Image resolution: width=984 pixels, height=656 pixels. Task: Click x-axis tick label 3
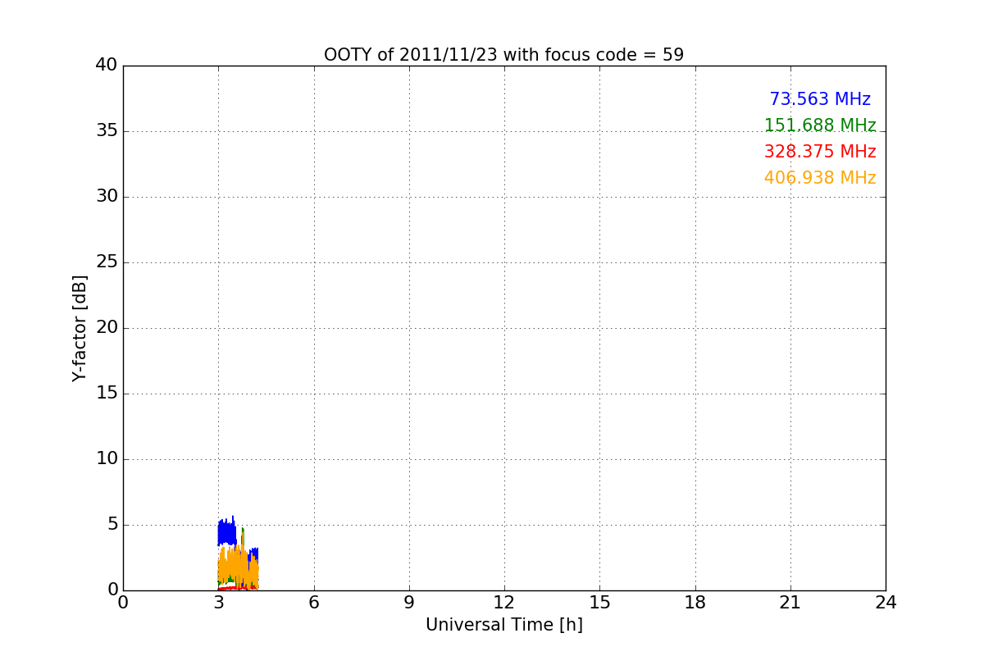(x=218, y=602)
